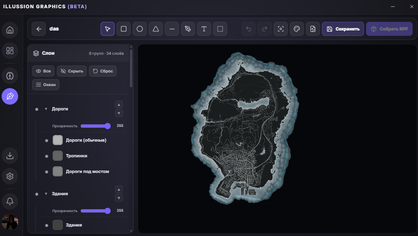The width and height of the screenshot is (418, 236).
Task: Adjust Здания transparency slider
Action: (96, 211)
